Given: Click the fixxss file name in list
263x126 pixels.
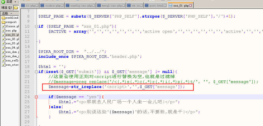Looking at the screenshot, I should pyautogui.click(x=12, y=26).
